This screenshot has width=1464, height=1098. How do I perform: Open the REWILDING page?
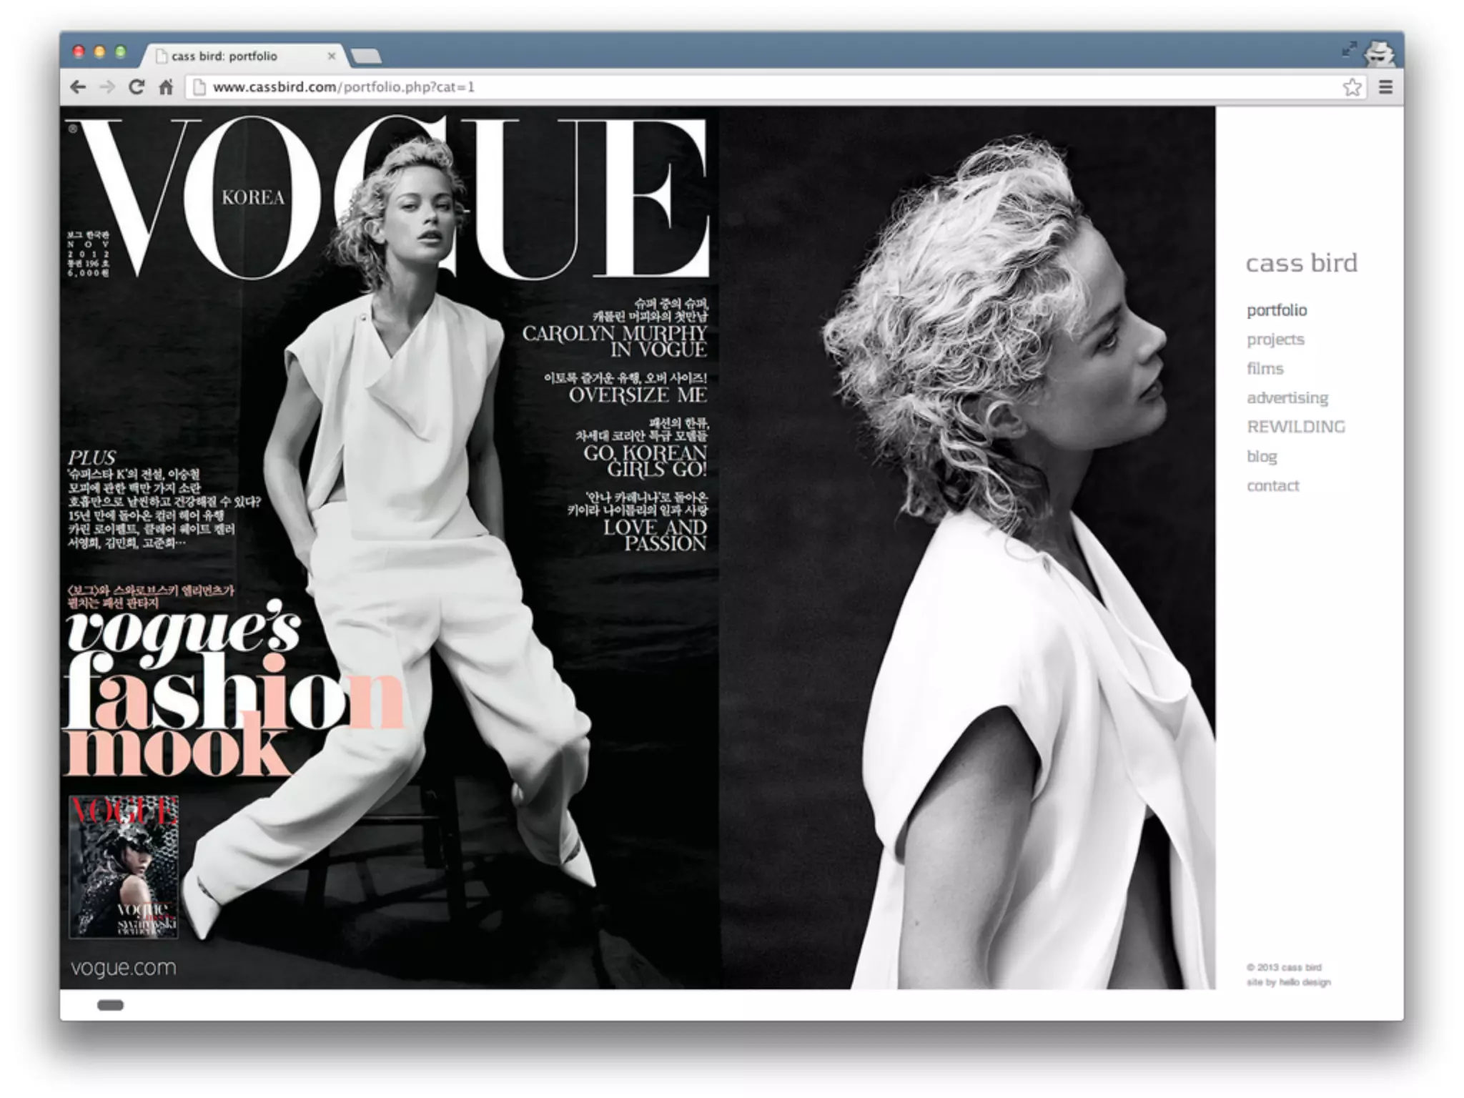tap(1295, 427)
